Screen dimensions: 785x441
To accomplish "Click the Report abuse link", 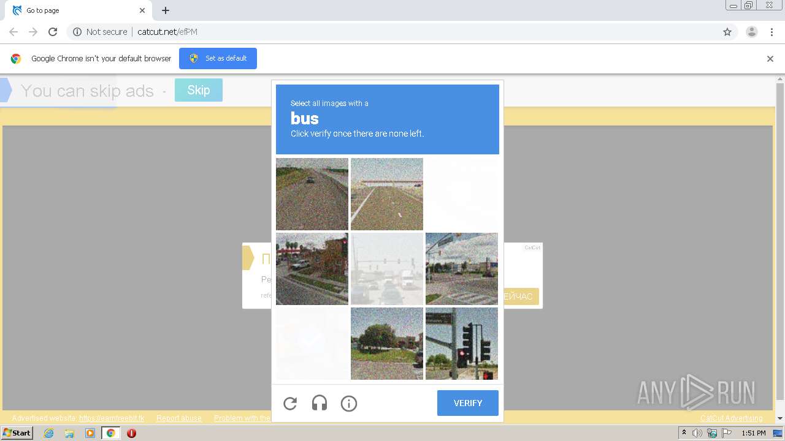I will coord(179,418).
